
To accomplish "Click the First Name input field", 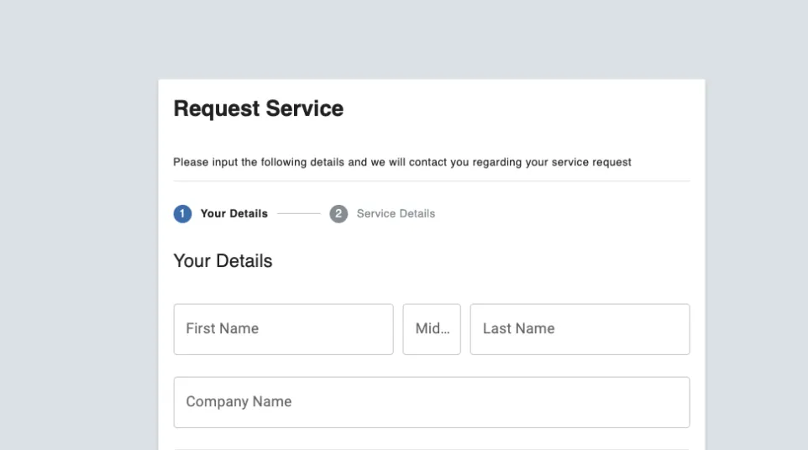I will point(283,329).
